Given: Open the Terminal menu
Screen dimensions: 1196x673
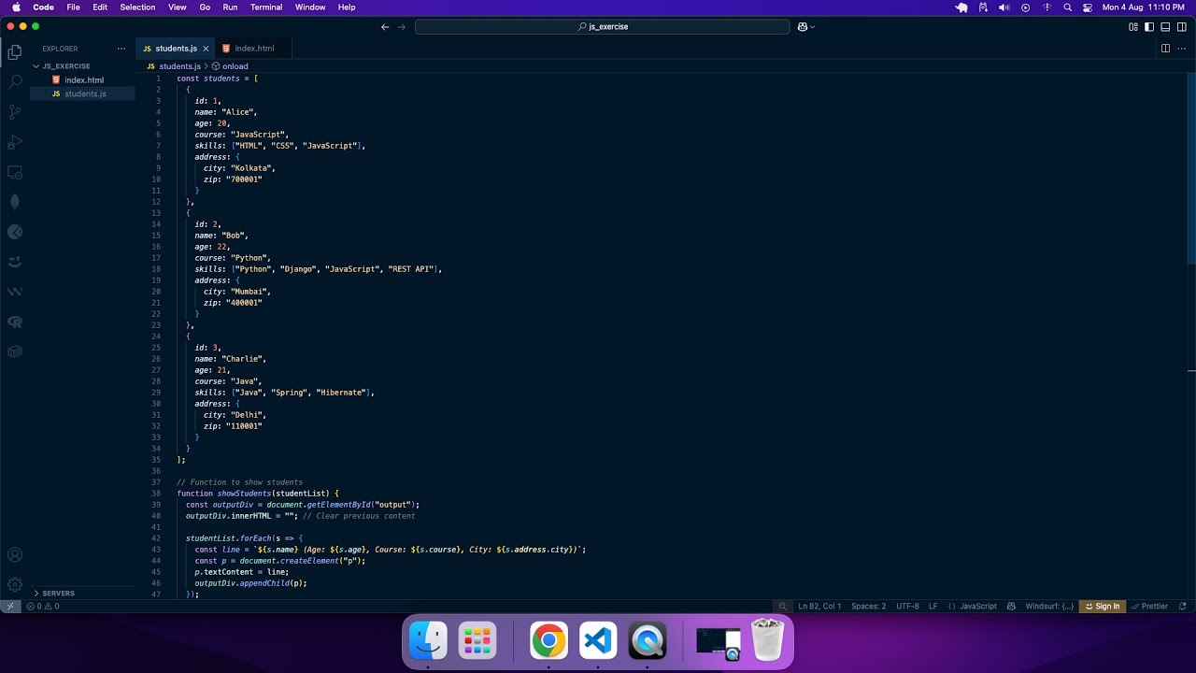Looking at the screenshot, I should tap(266, 7).
